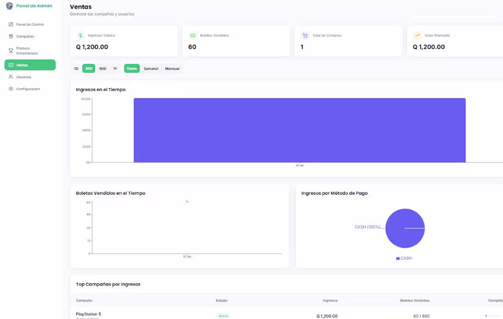Click the Q 1,200.00 revenue cell in PlayStation 5 row
The height and width of the screenshot is (319, 503).
point(327,316)
